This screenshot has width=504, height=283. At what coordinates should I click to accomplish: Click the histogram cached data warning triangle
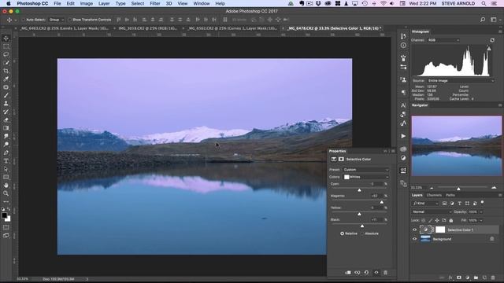click(489, 49)
